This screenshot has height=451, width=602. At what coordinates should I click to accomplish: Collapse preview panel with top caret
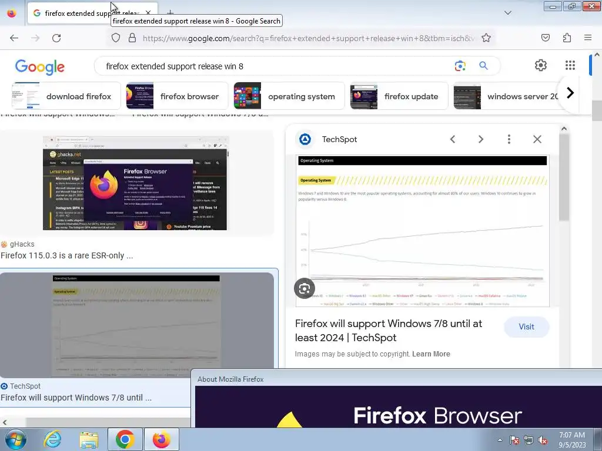click(564, 129)
